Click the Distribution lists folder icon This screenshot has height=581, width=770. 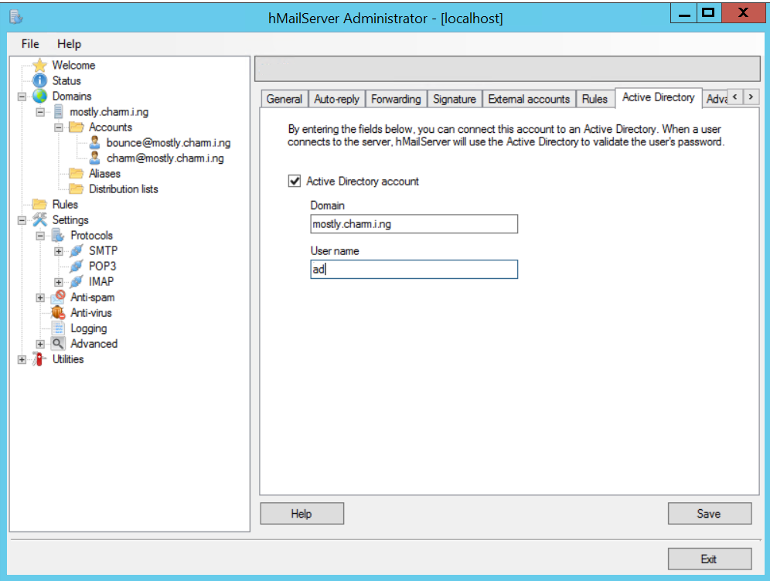76,189
